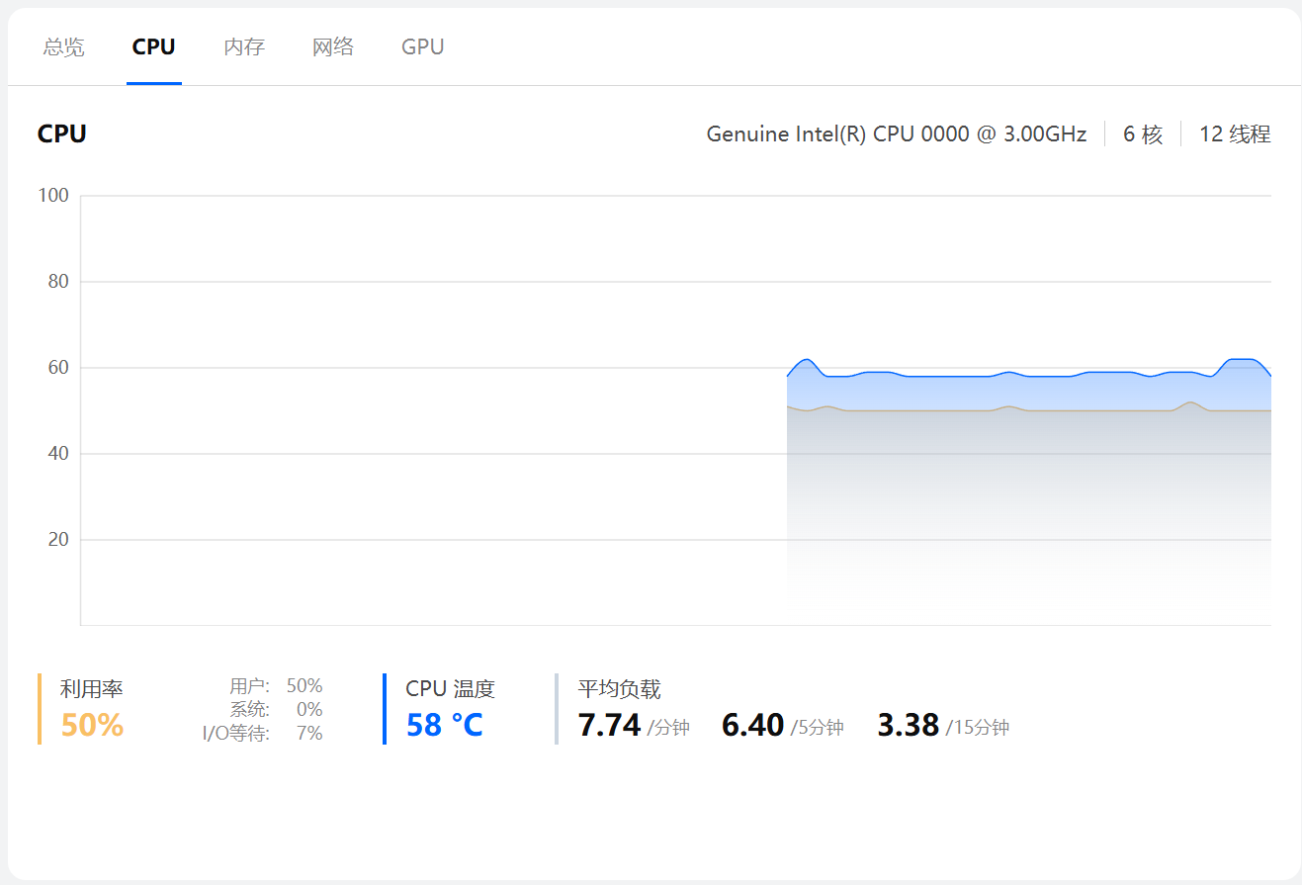Click the 系统: 0% row
The width and height of the screenshot is (1302, 885).
pos(276,709)
